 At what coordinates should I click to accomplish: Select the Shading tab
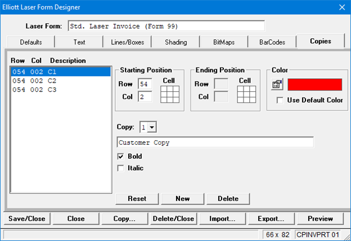[175, 42]
